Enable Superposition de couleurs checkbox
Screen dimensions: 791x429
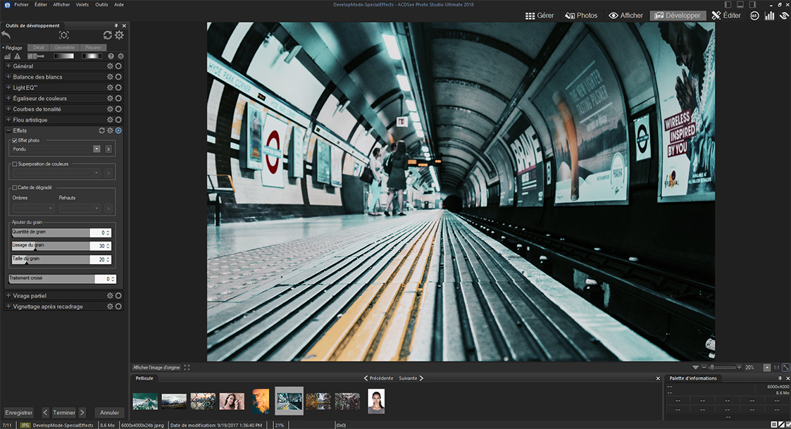coord(15,164)
